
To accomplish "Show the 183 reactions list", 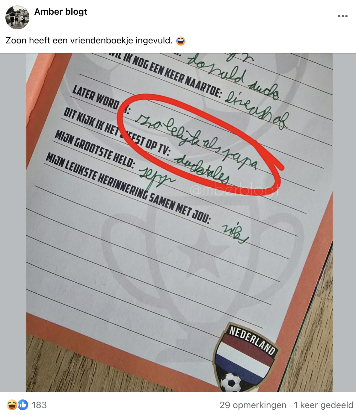I will click(39, 405).
